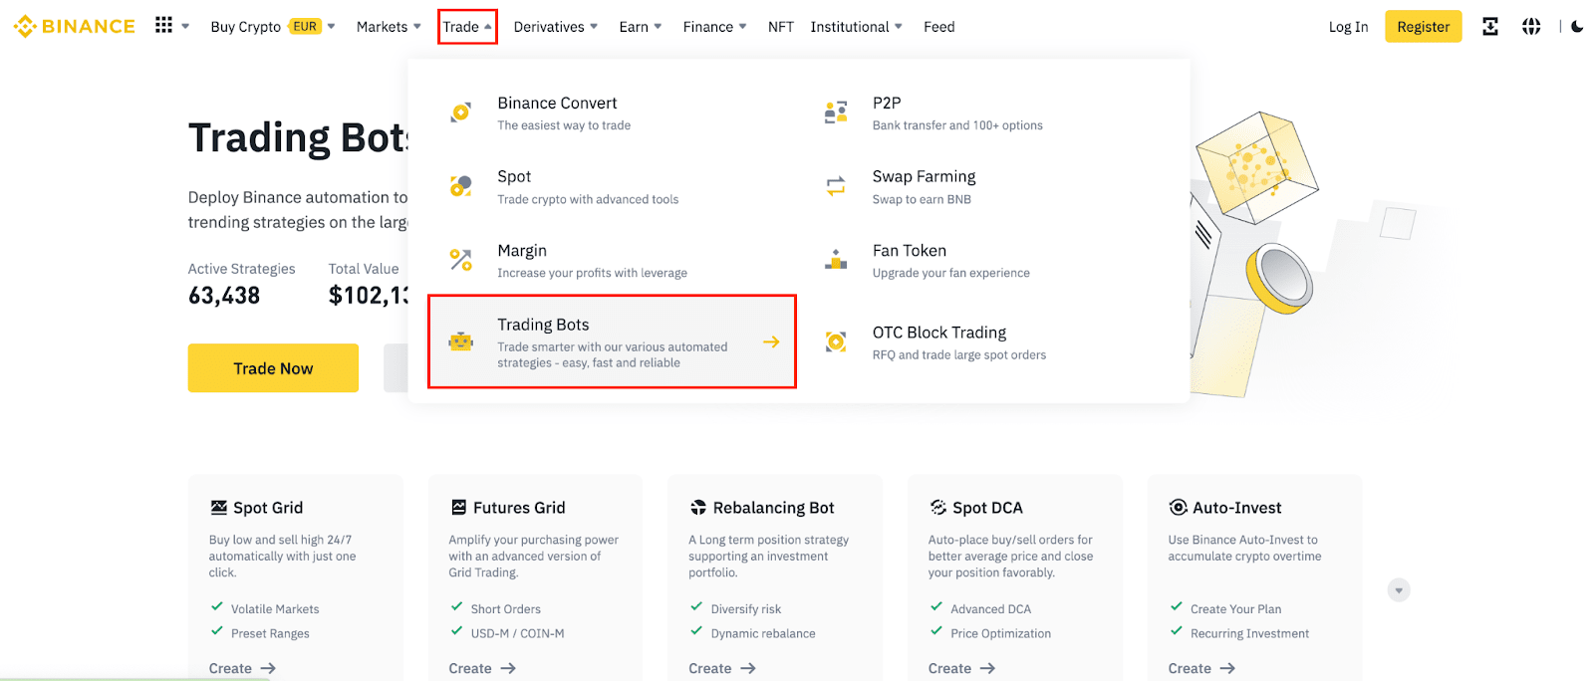This screenshot has width=1594, height=681.
Task: Click the Futures Grid card icon
Action: (458, 508)
